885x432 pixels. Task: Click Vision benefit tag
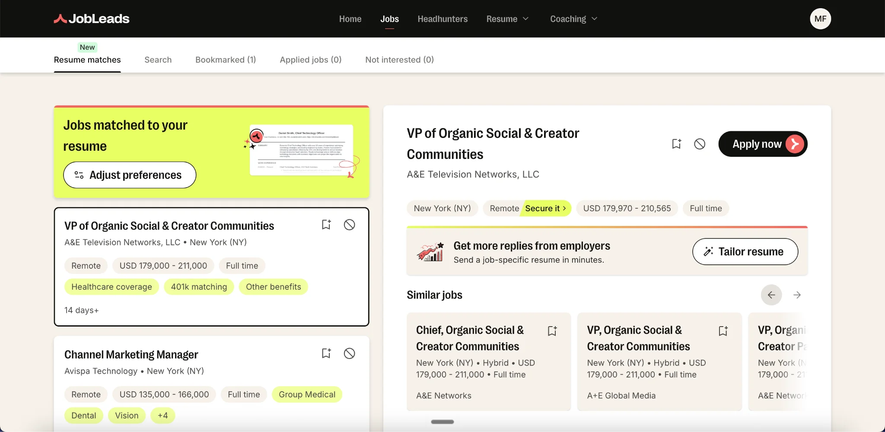[127, 416]
